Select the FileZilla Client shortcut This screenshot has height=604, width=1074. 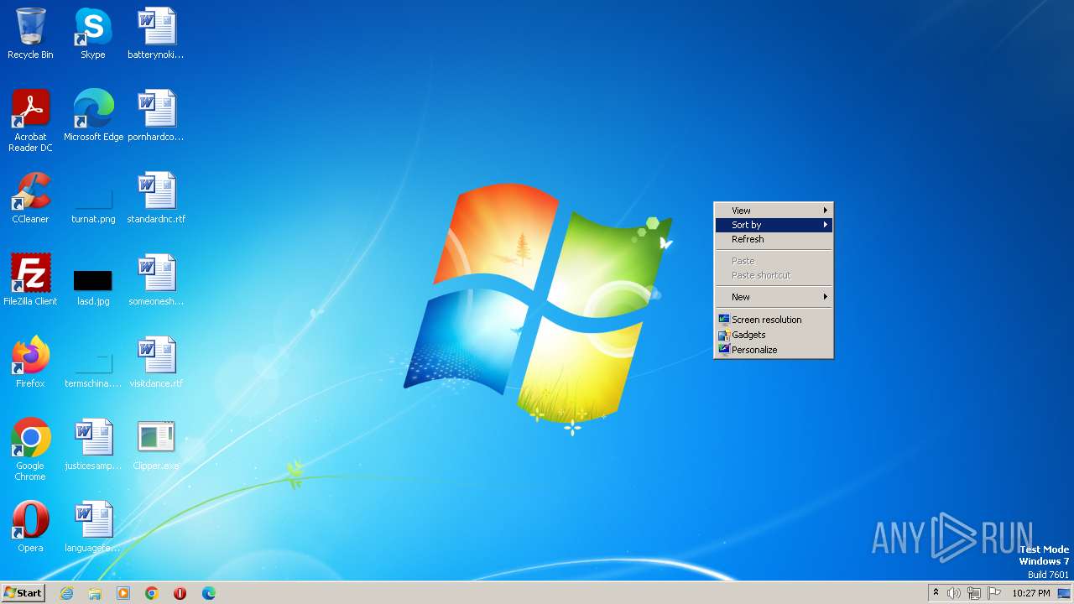coord(30,280)
